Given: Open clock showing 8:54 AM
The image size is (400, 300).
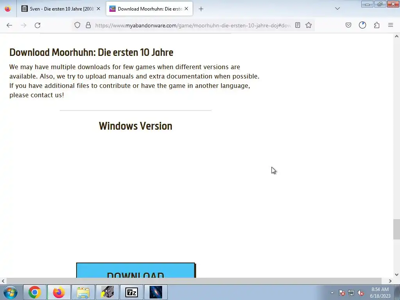Looking at the screenshot, I should tap(380, 292).
